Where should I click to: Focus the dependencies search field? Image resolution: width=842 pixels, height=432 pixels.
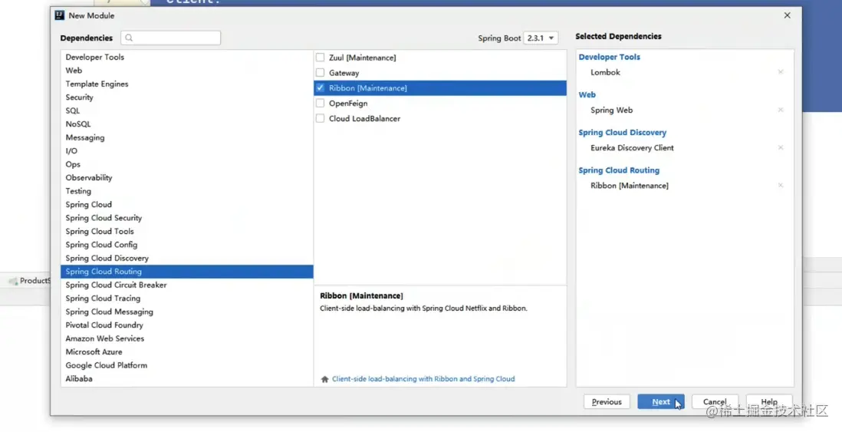(171, 38)
